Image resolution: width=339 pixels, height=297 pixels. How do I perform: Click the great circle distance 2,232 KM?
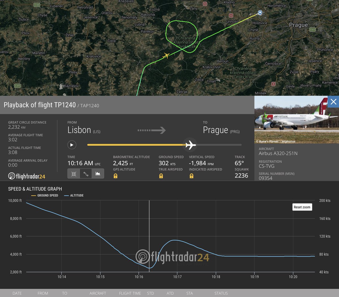(x=17, y=127)
